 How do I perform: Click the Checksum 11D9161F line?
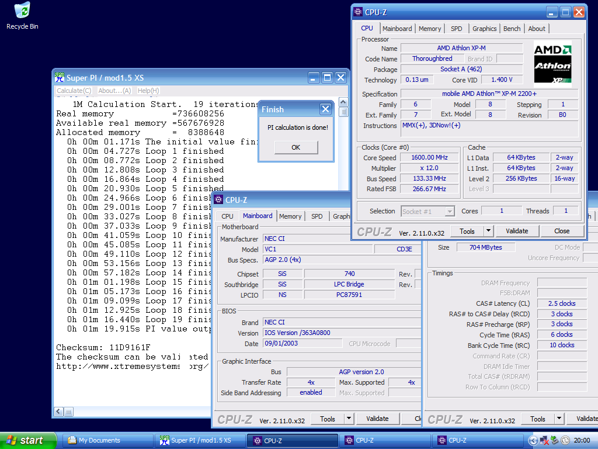103,347
